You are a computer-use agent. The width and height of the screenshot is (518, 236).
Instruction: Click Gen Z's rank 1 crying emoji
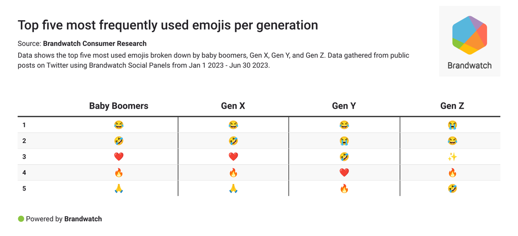(452, 125)
